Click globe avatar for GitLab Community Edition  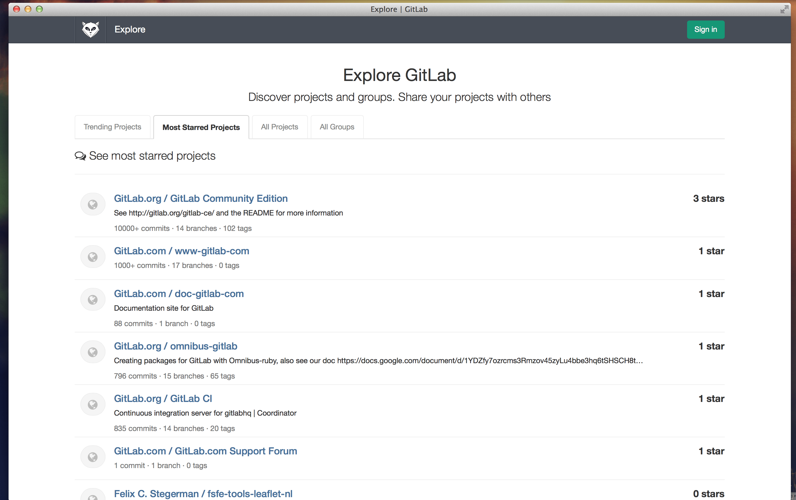[x=93, y=205]
